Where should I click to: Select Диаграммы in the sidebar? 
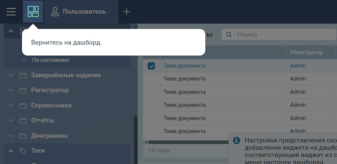(49, 136)
